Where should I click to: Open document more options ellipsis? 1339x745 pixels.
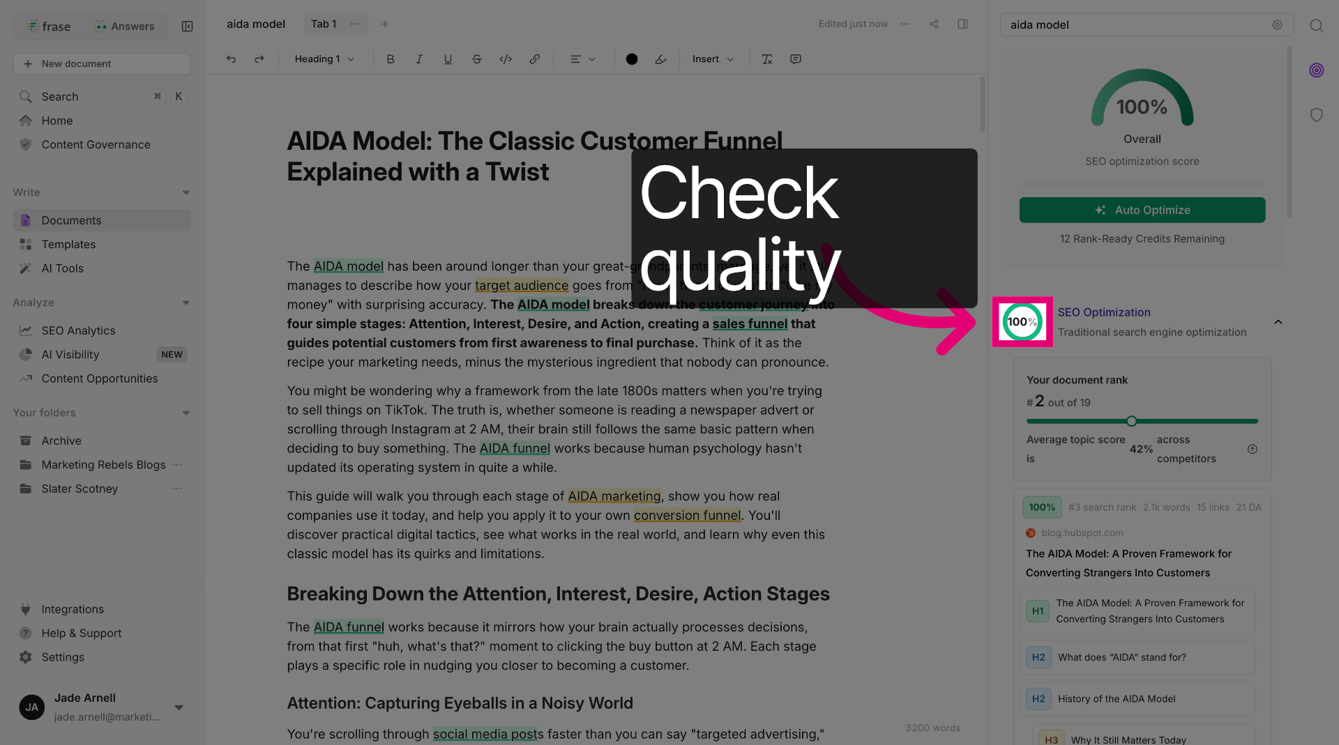[905, 24]
